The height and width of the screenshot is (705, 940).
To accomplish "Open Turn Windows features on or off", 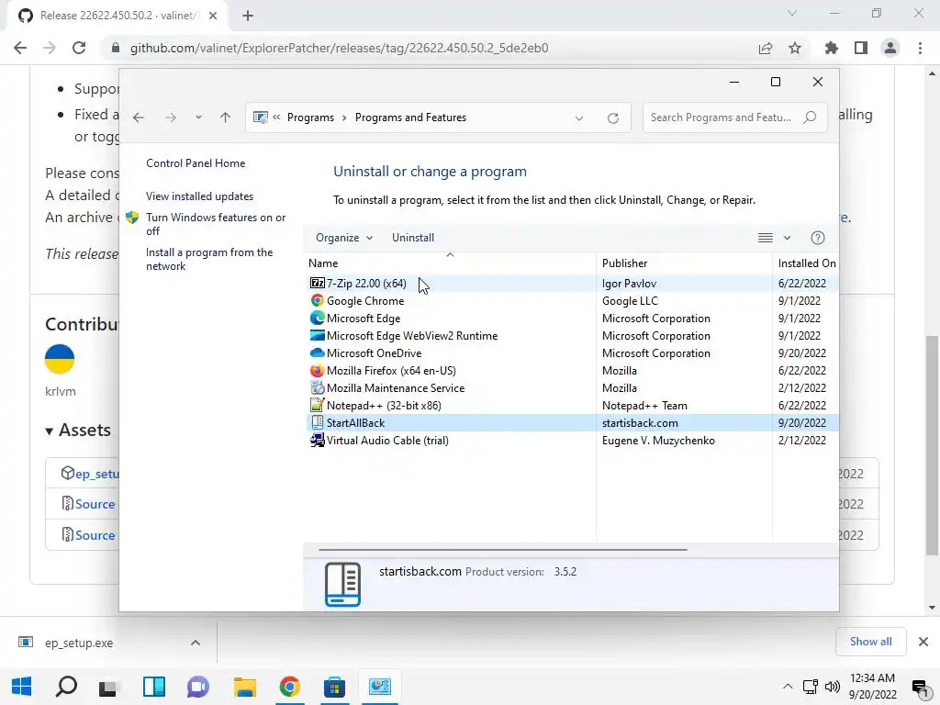I will [x=216, y=224].
